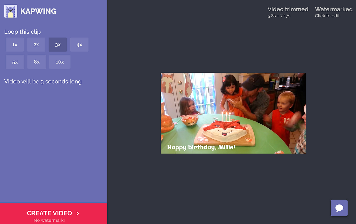The image size is (356, 224).
Task: Click the birthday cake video preview
Action: tap(233, 113)
